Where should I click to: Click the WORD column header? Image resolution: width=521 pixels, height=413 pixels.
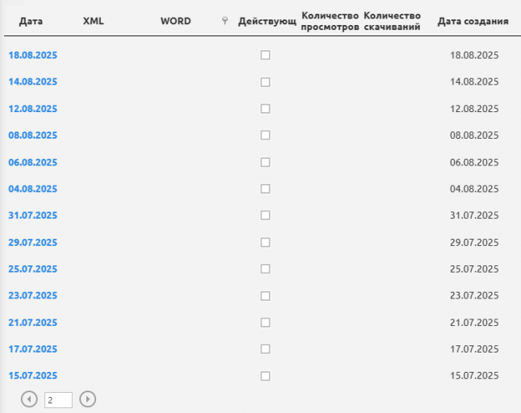tap(175, 21)
